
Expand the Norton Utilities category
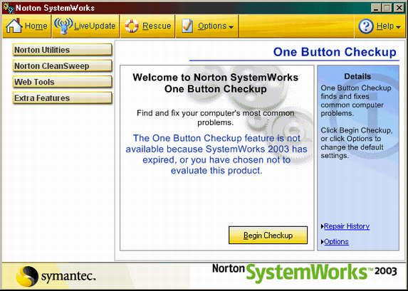[x=63, y=50]
